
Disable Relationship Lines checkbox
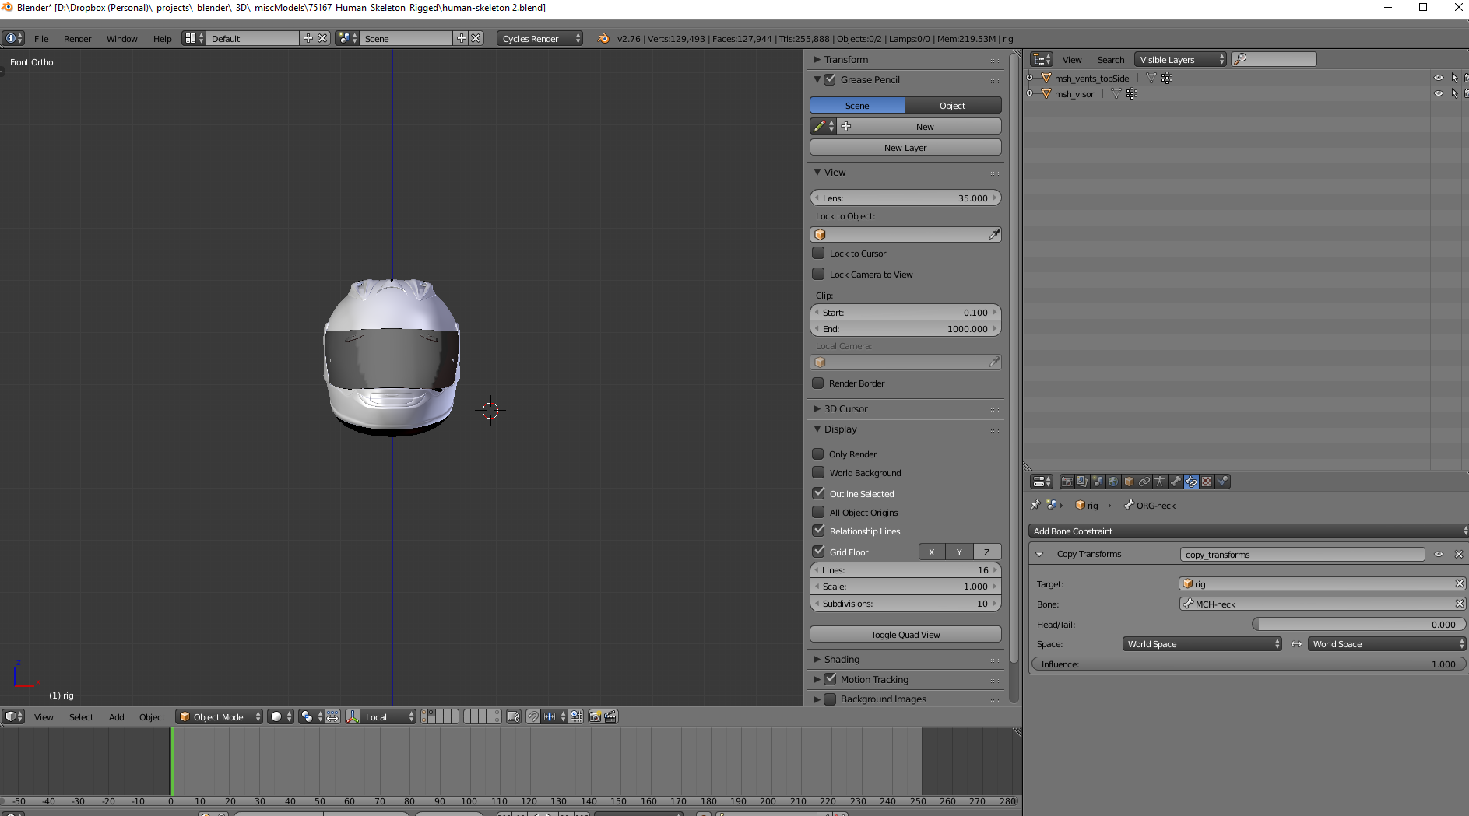pos(818,531)
